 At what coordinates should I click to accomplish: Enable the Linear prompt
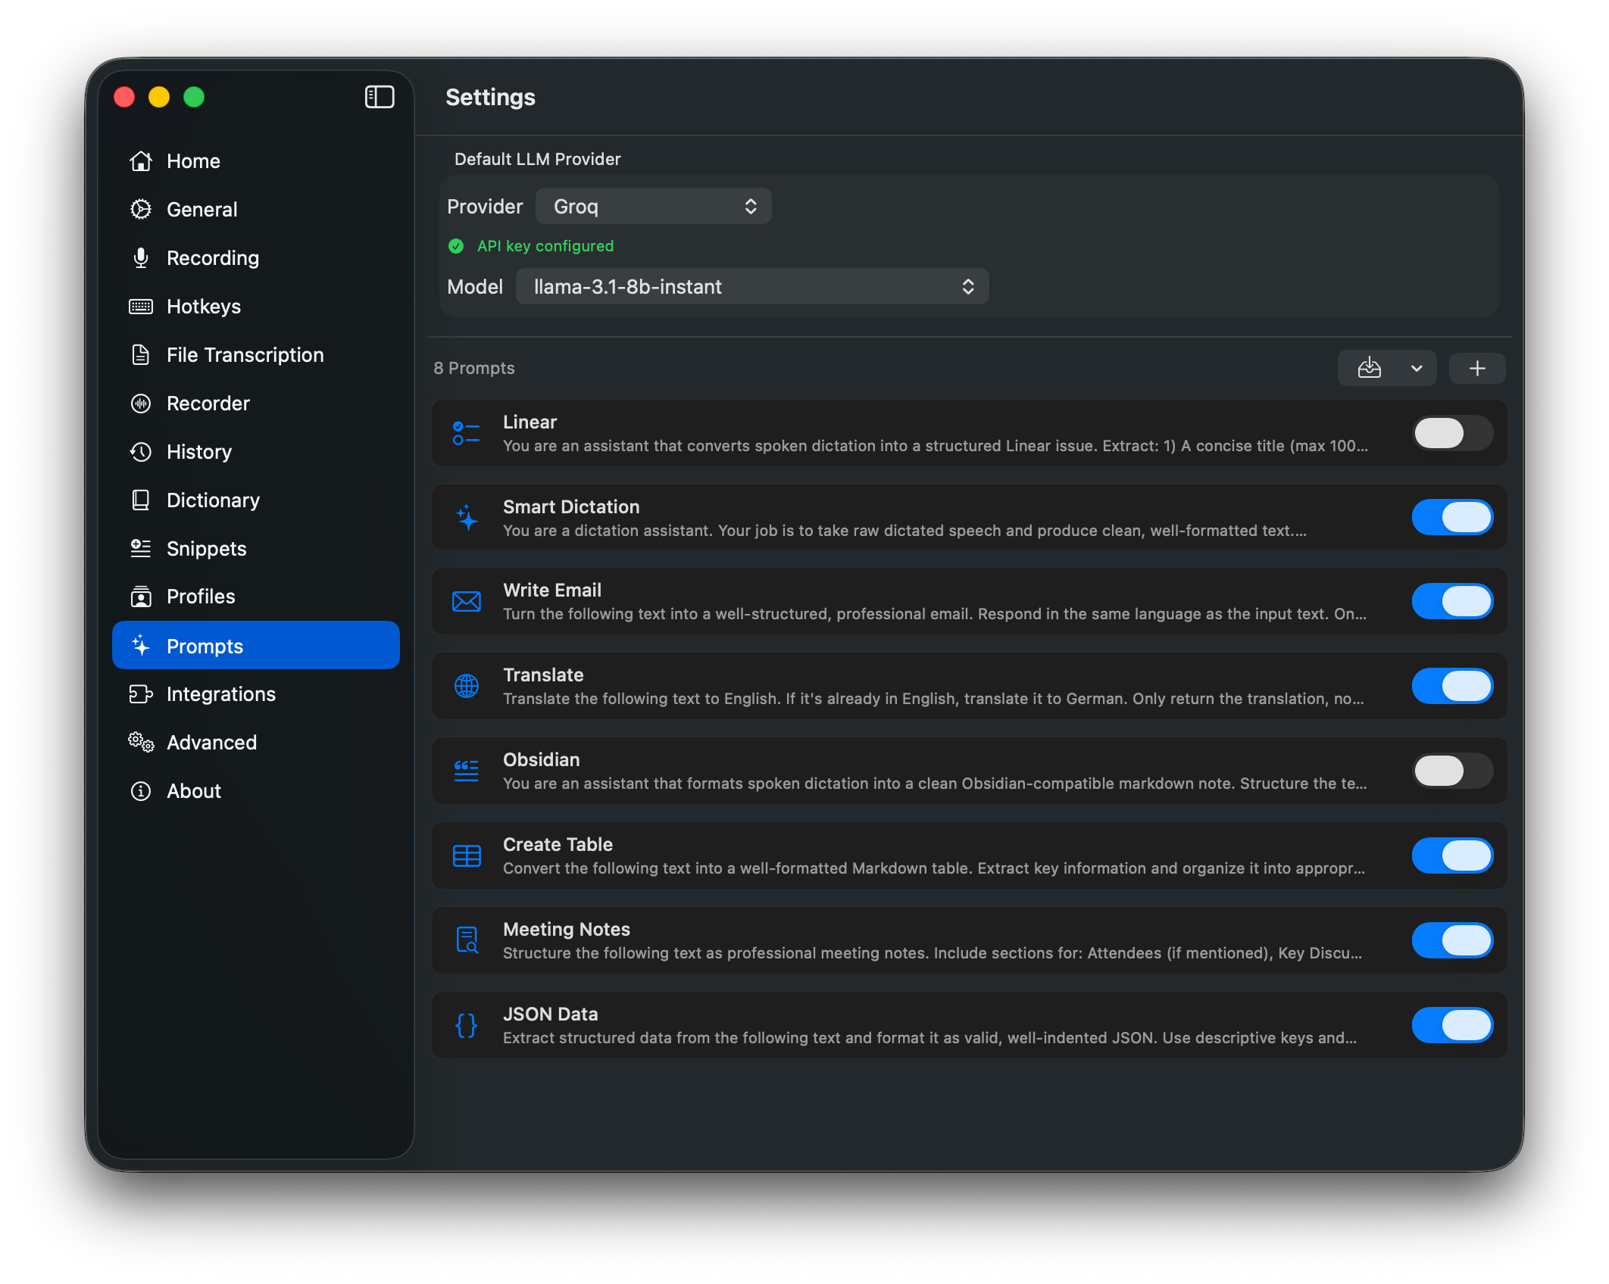point(1452,433)
